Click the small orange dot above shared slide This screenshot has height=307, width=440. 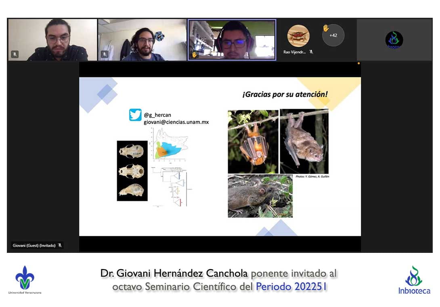(358, 63)
